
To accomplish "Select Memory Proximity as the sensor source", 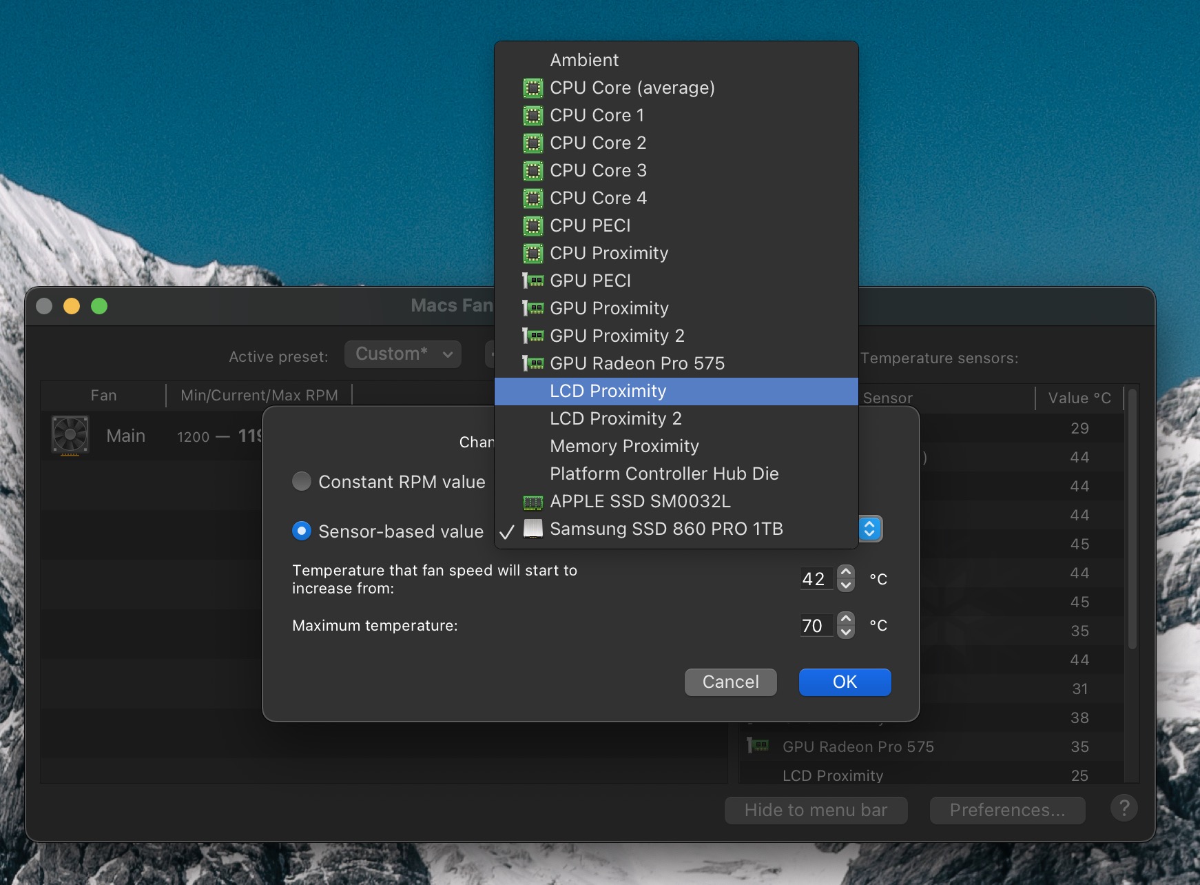I will (676, 446).
